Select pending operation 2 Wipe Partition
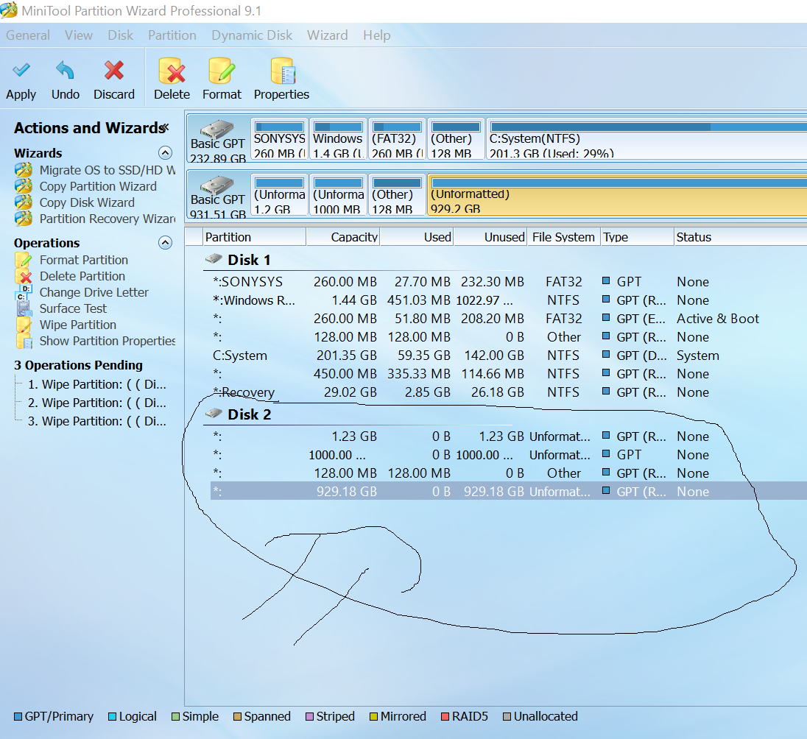807x739 pixels. pos(96,403)
